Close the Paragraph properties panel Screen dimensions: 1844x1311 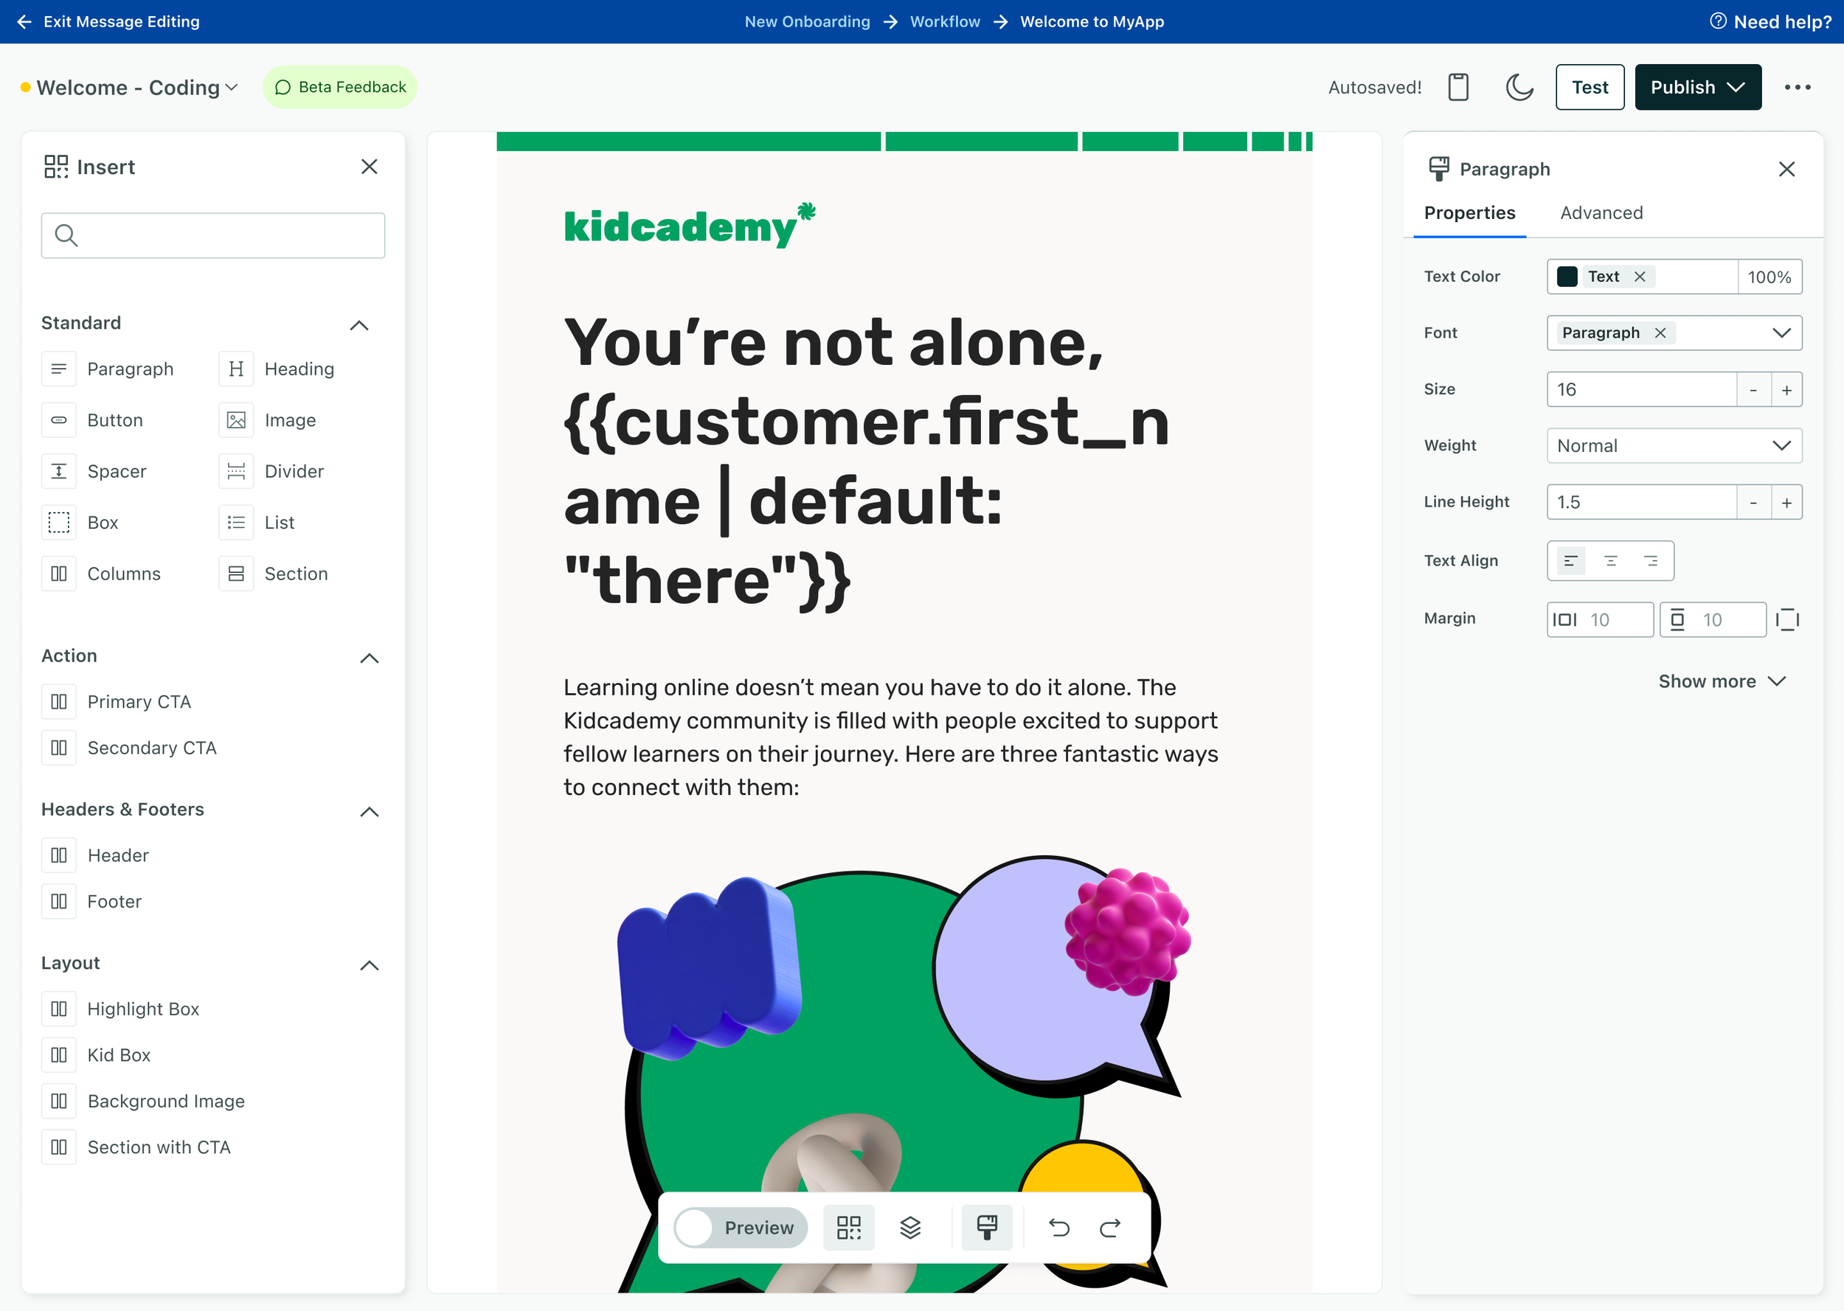[x=1786, y=169]
